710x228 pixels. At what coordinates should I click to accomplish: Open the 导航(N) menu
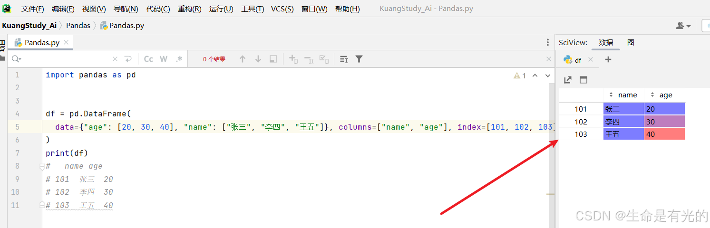126,9
